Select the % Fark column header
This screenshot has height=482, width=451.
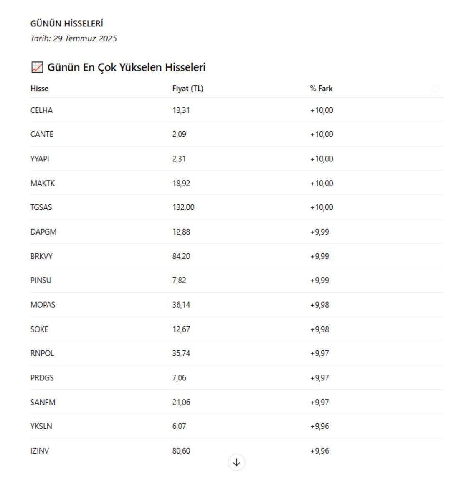(321, 89)
